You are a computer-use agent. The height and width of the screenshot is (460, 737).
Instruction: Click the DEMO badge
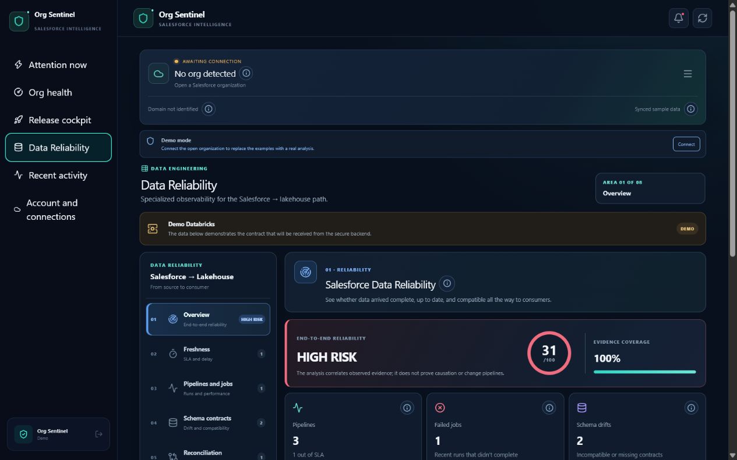[x=687, y=229]
